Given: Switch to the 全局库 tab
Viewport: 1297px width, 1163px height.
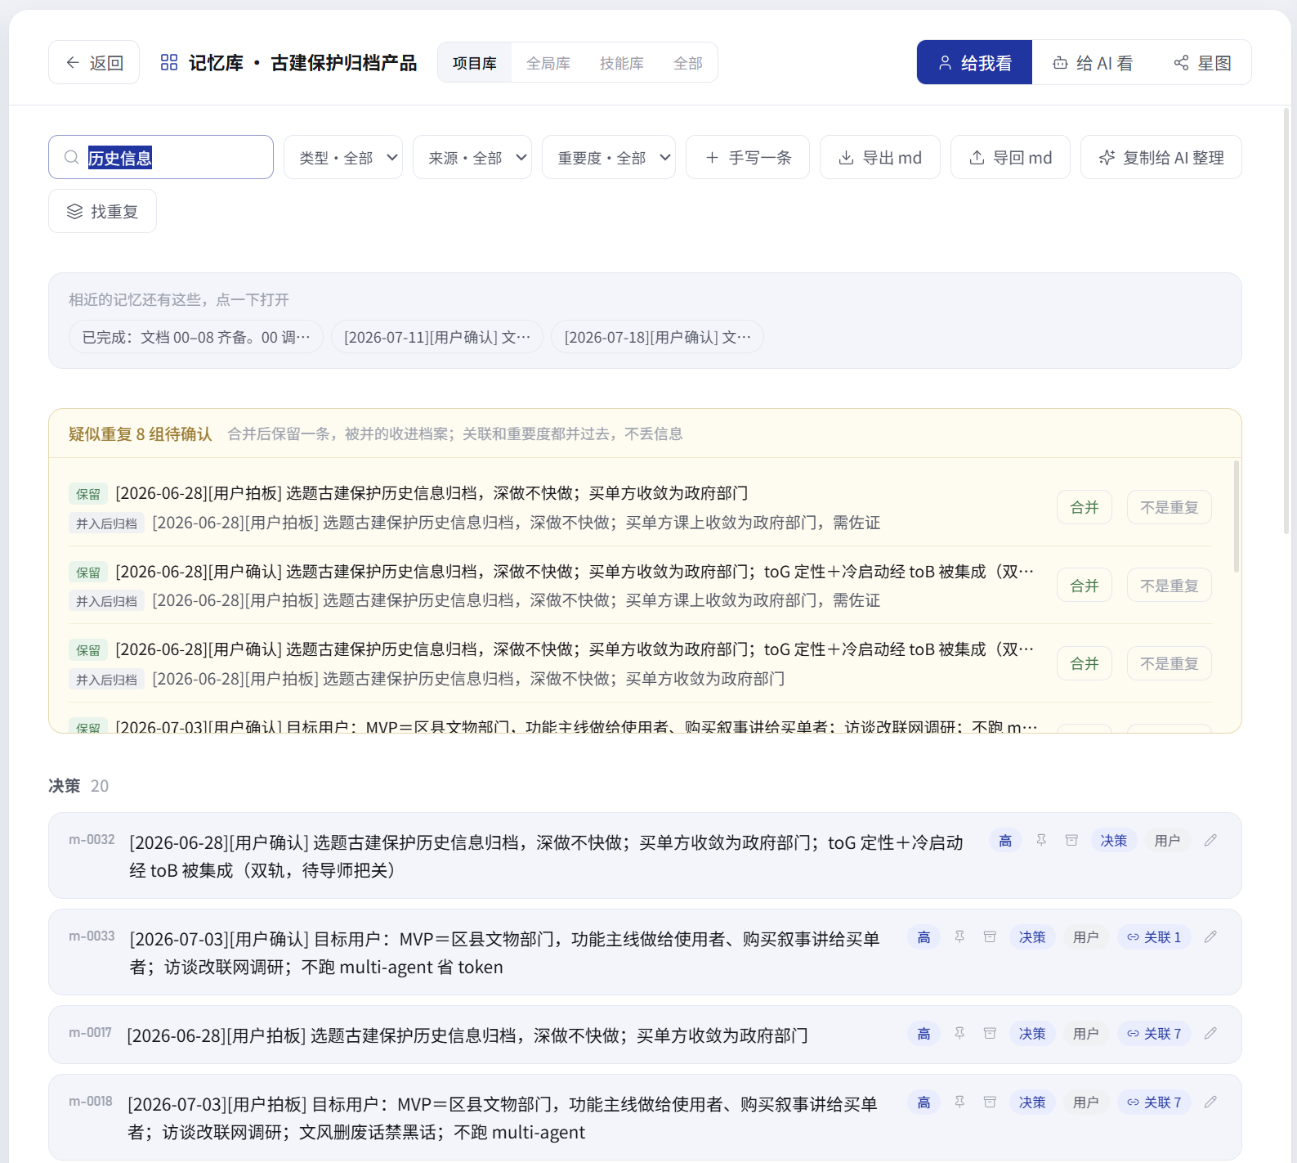Looking at the screenshot, I should 548,63.
